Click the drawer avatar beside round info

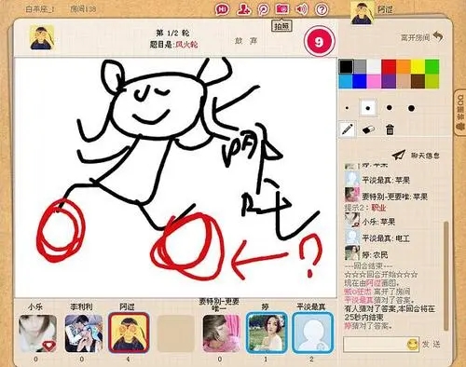(42, 38)
